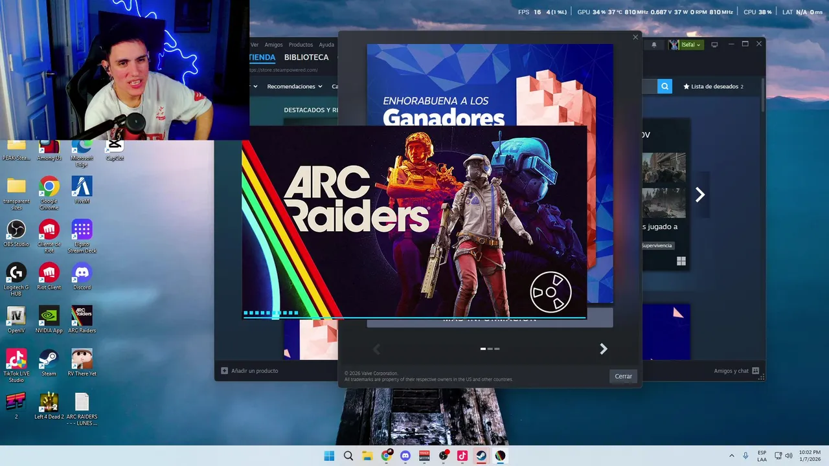Open Discord from the taskbar
Screen dimensions: 829x466
coord(405,456)
